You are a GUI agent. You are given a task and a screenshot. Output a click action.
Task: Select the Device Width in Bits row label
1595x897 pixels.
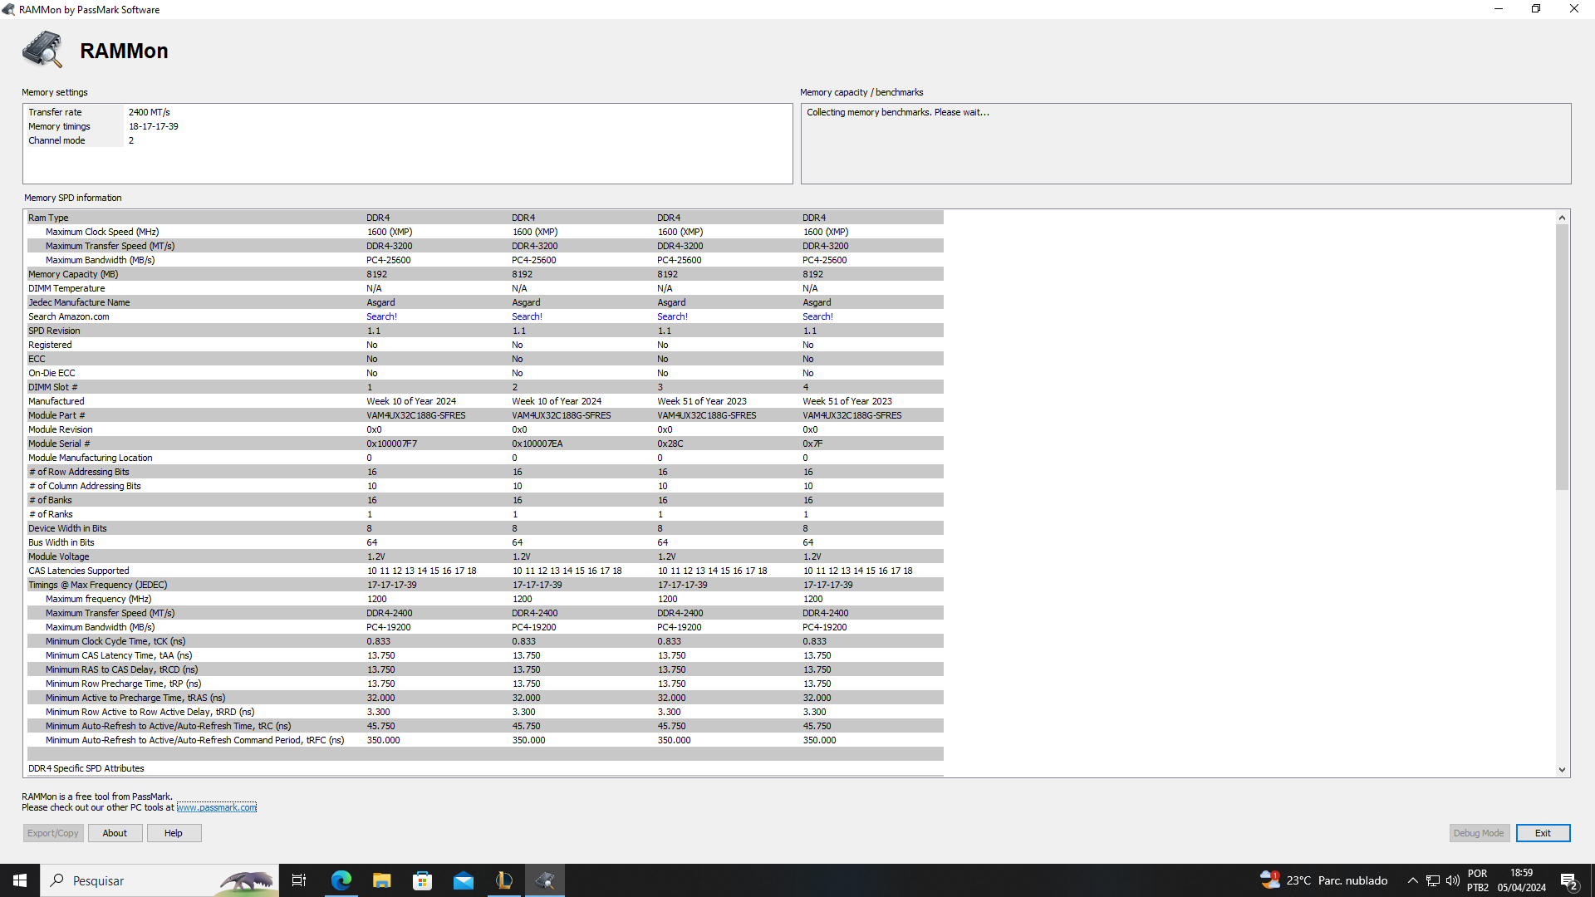point(67,528)
